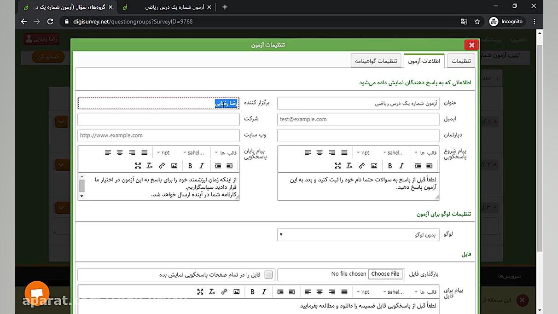Justify text in start message editor
This screenshot has width=558, height=314.
click(x=344, y=153)
